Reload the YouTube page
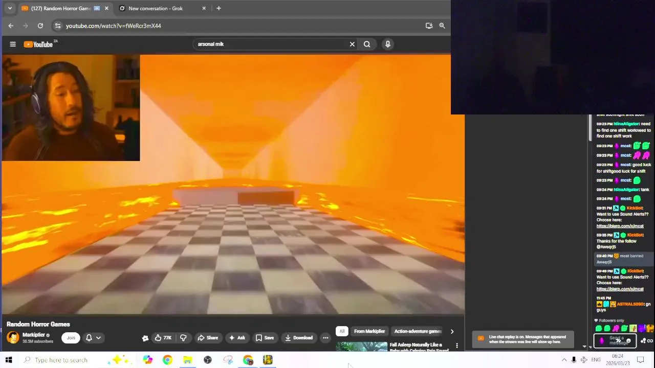The height and width of the screenshot is (368, 655). (40, 26)
